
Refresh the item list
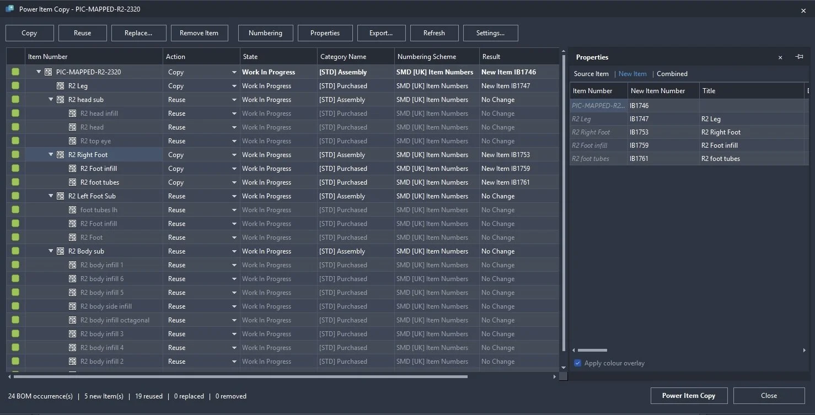pos(435,33)
